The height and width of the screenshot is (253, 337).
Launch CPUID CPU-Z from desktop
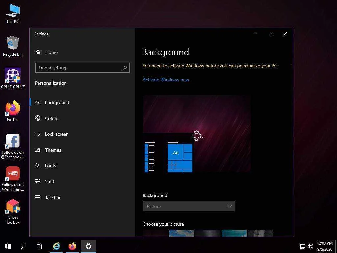(13, 78)
